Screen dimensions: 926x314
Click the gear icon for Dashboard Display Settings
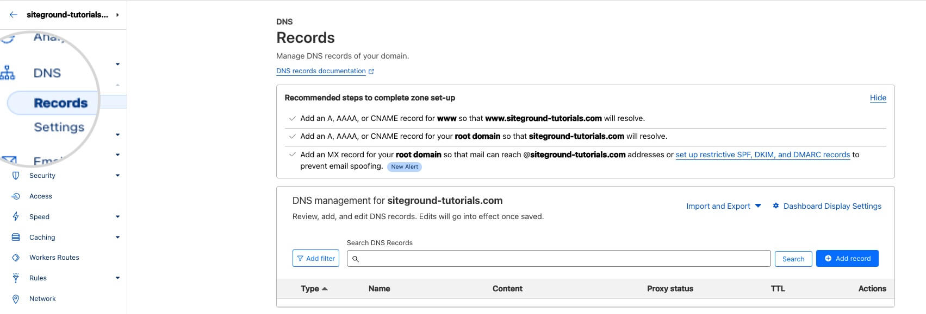[x=776, y=206]
